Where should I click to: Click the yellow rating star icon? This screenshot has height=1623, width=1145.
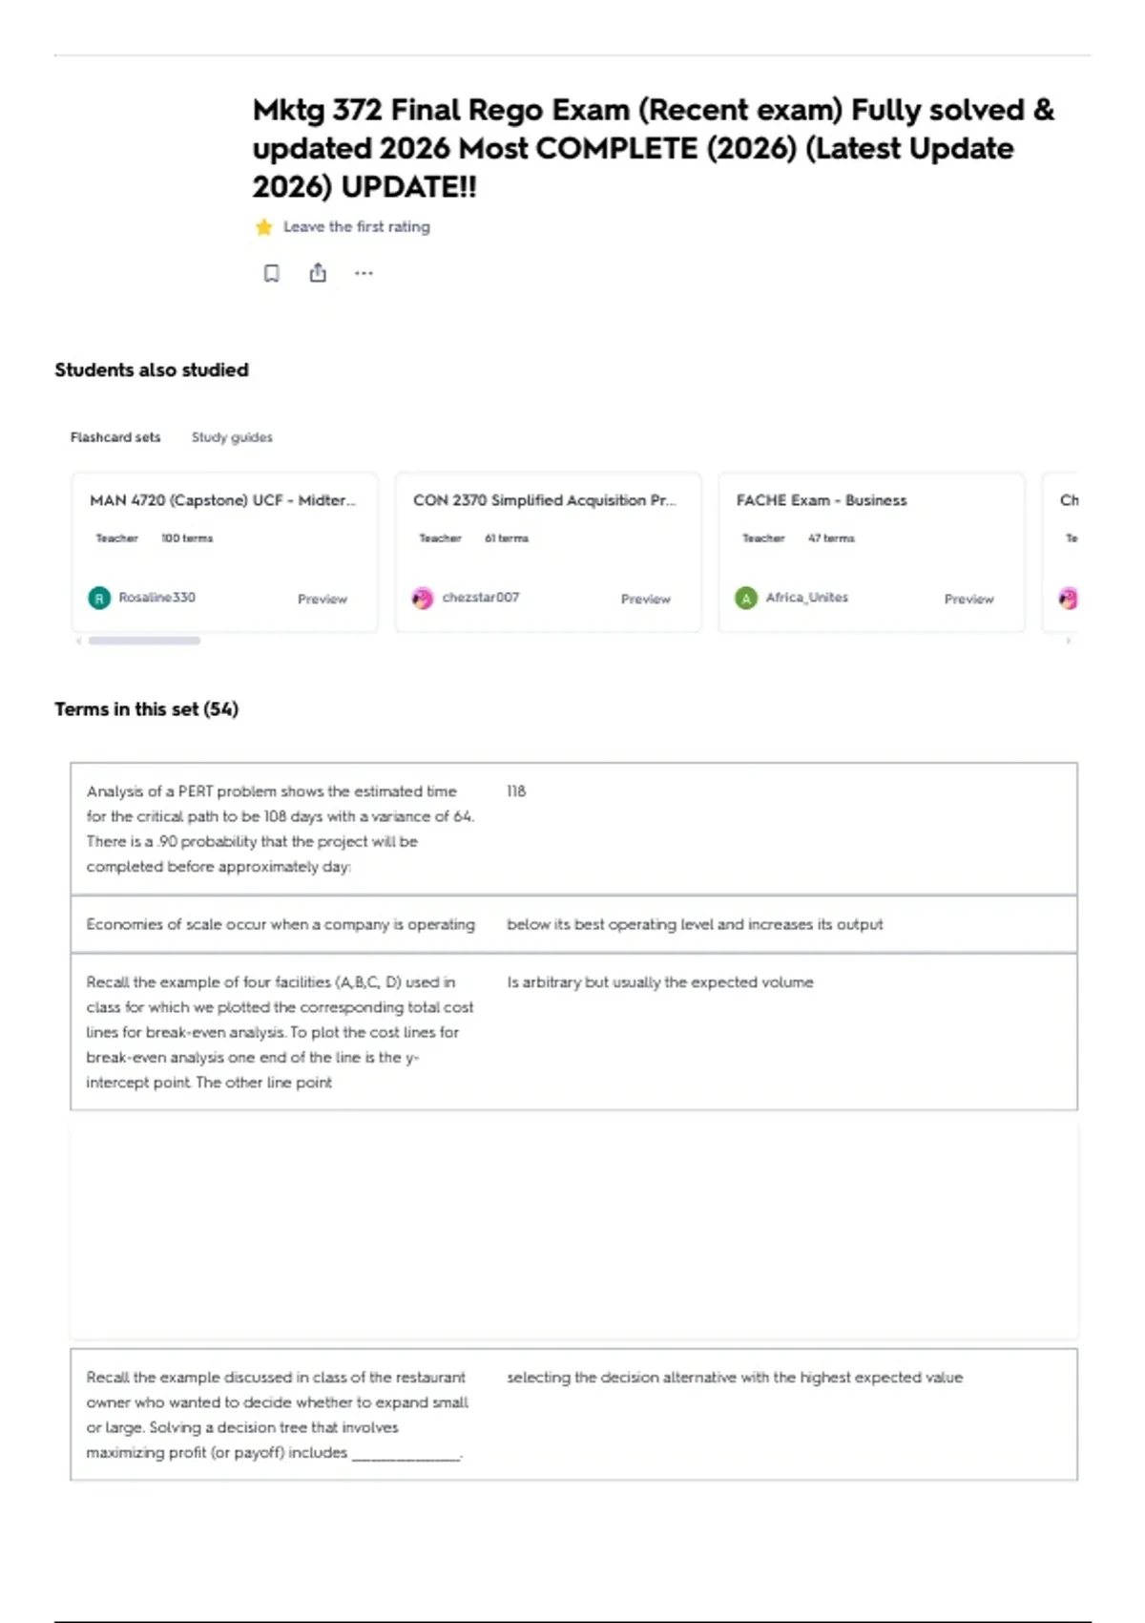(x=263, y=227)
